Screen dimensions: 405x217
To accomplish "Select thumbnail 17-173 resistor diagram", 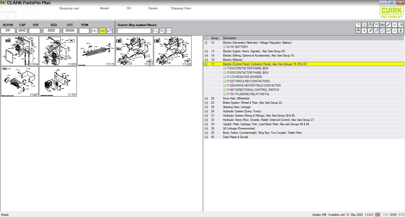I will pyautogui.click(x=96, y=51).
